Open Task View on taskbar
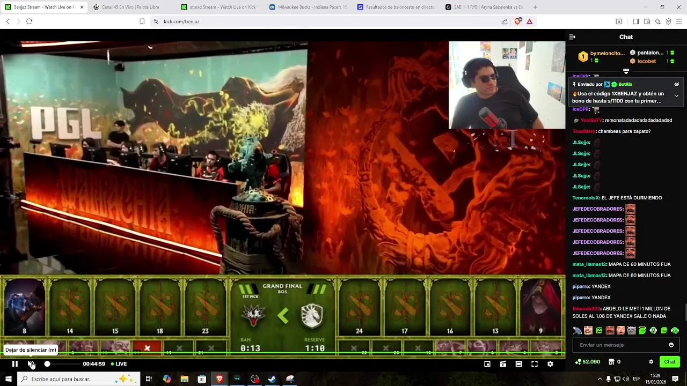The width and height of the screenshot is (687, 386). tap(149, 379)
